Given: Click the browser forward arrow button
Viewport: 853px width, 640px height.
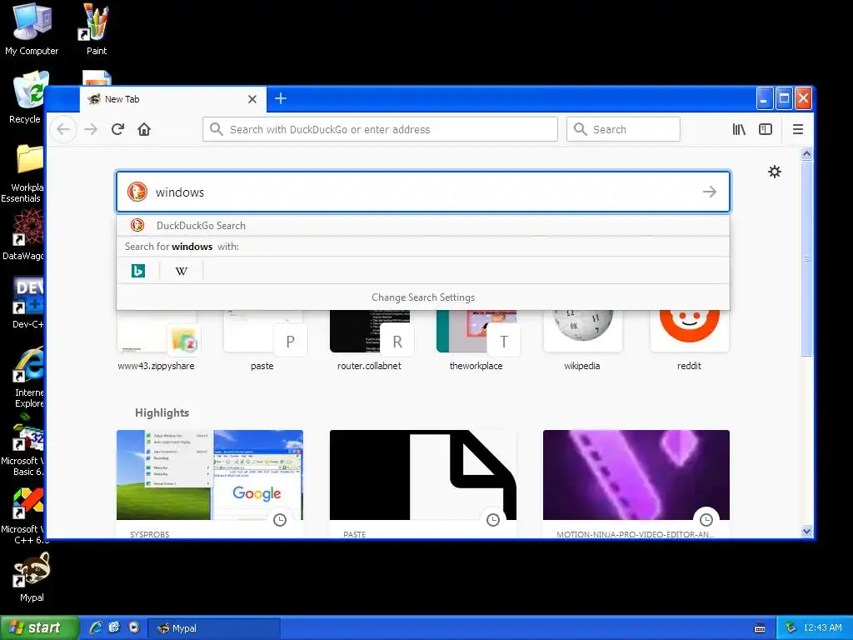Looking at the screenshot, I should coord(91,129).
